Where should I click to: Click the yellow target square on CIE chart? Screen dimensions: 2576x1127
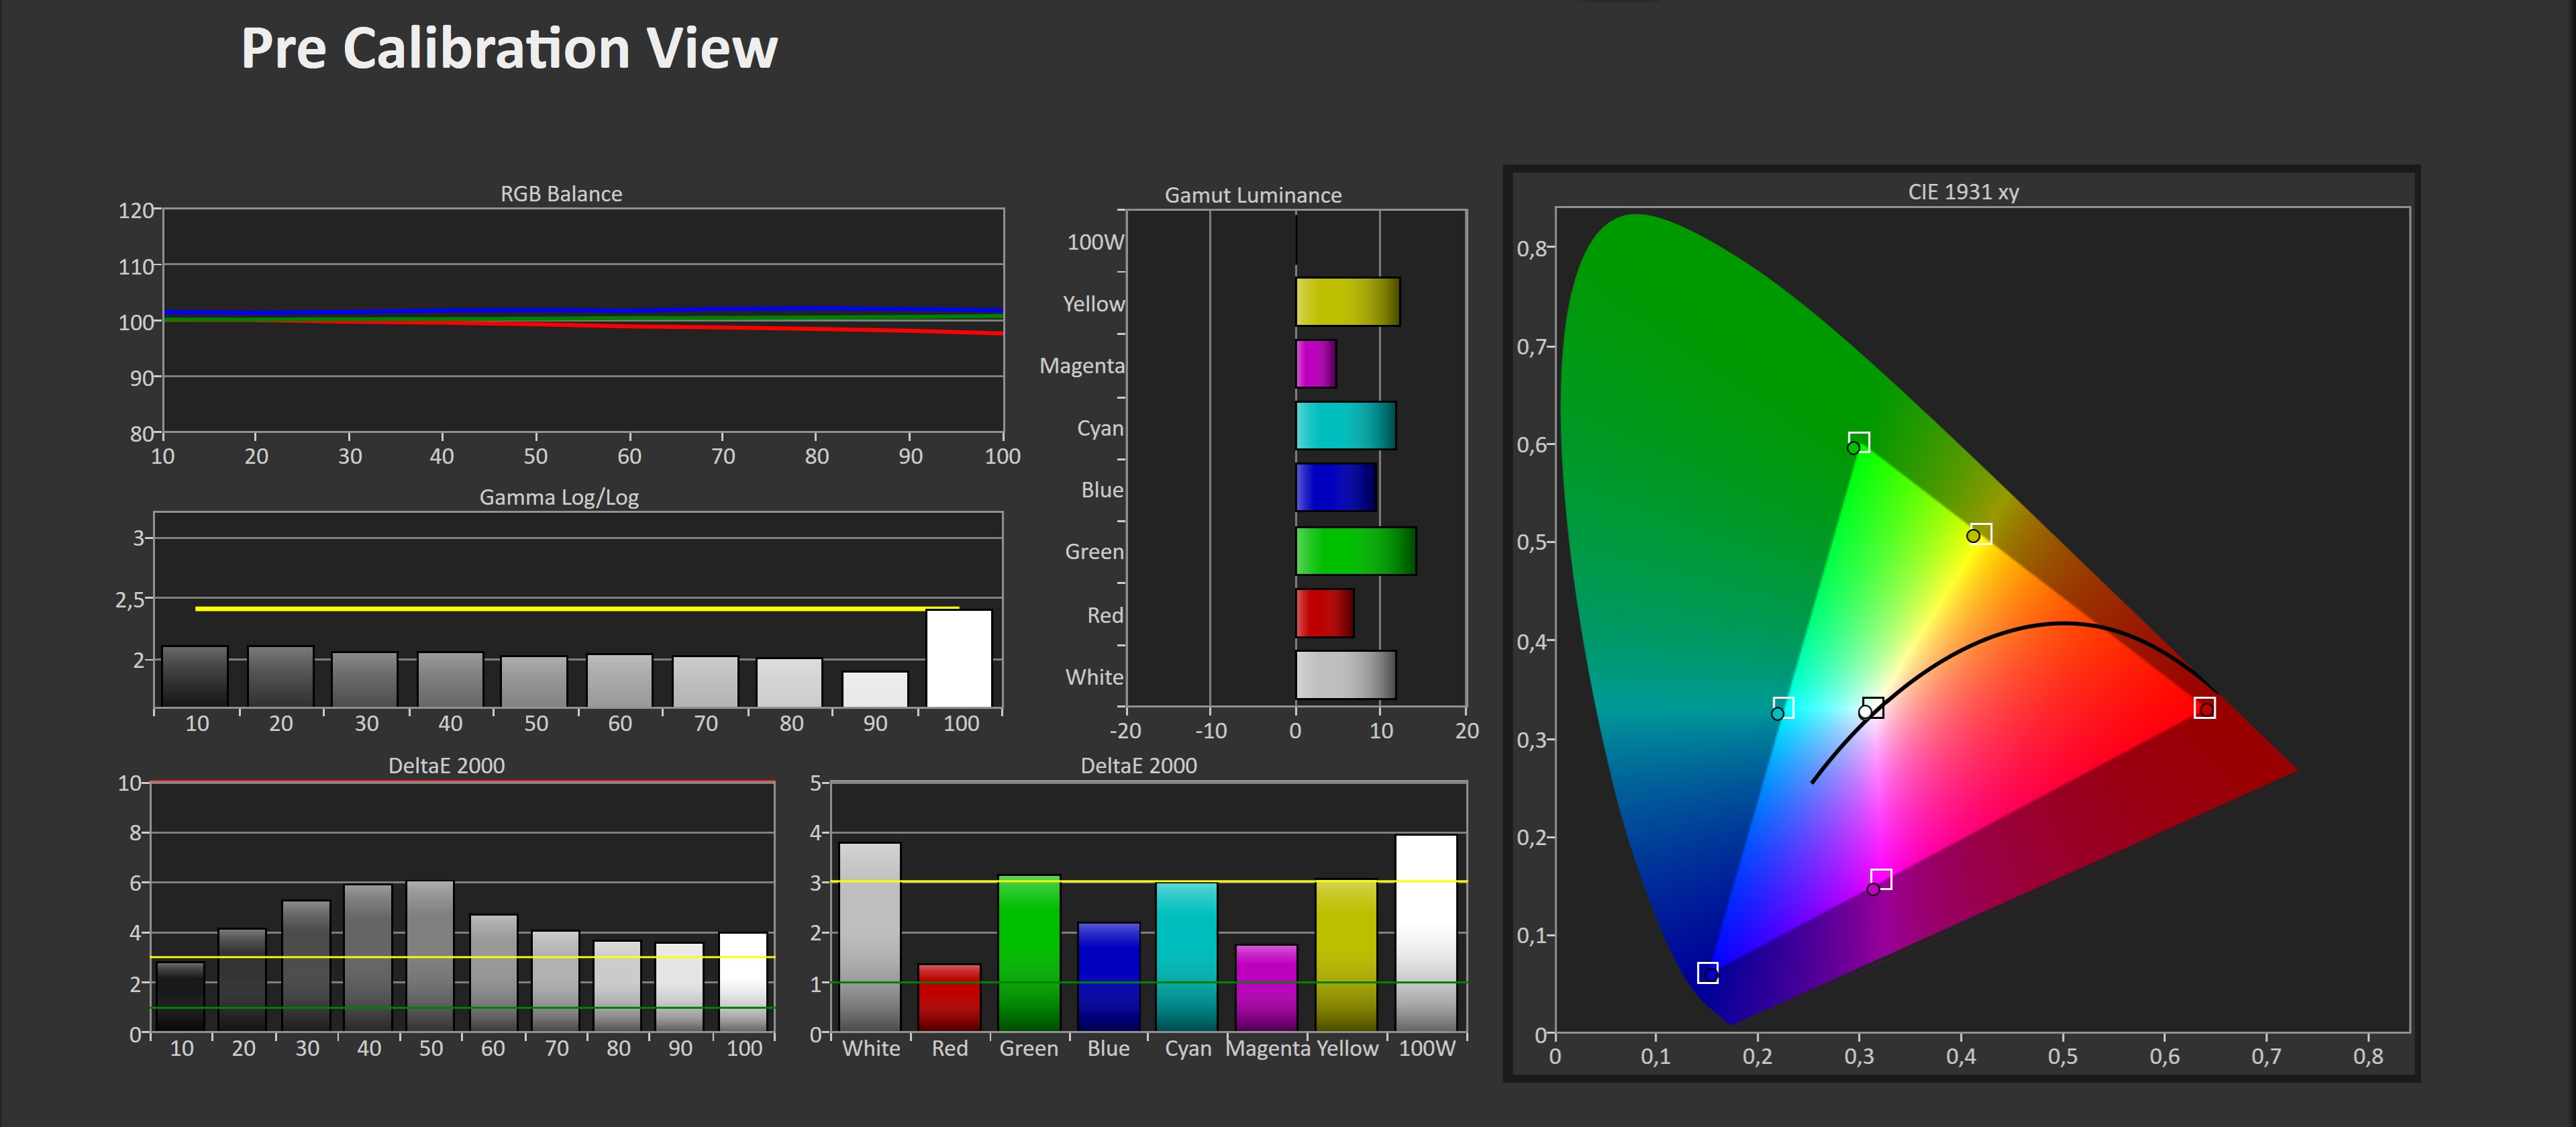(x=1981, y=534)
